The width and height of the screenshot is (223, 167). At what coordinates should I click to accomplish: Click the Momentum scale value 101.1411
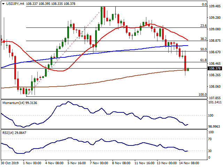(x=215, y=102)
